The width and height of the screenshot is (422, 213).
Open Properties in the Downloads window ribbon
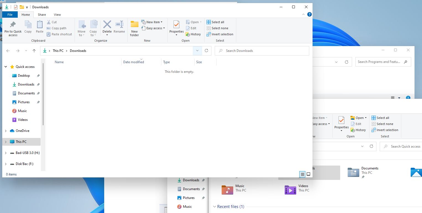[177, 28]
